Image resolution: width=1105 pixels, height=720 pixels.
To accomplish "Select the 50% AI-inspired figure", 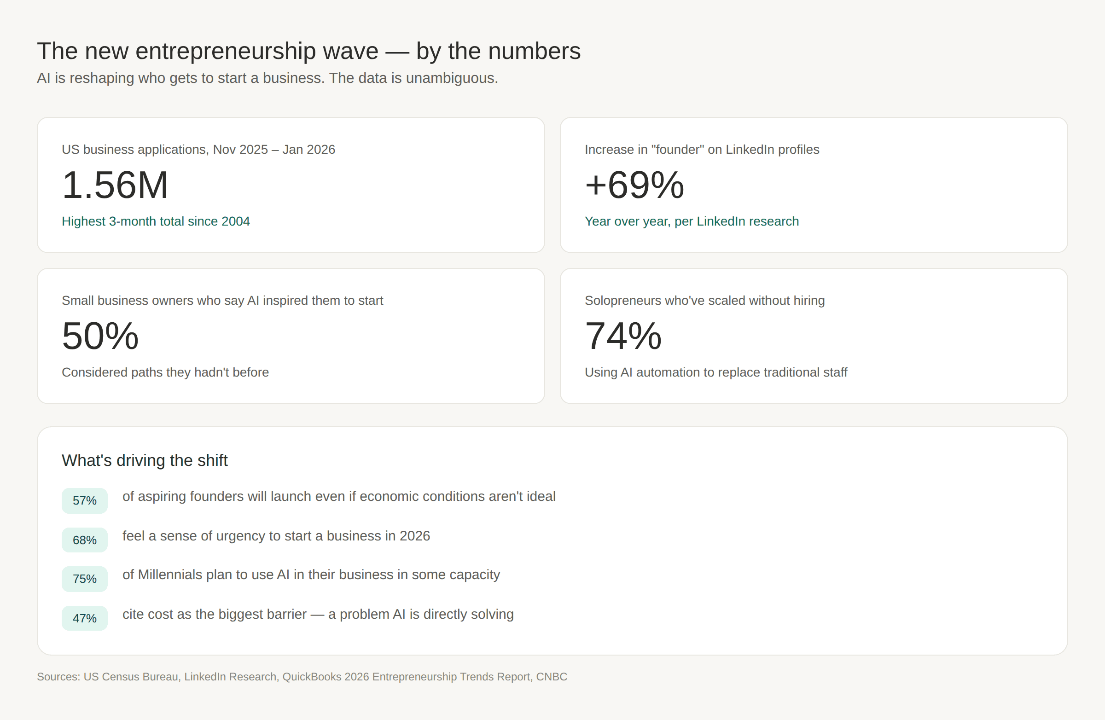I will pos(100,336).
